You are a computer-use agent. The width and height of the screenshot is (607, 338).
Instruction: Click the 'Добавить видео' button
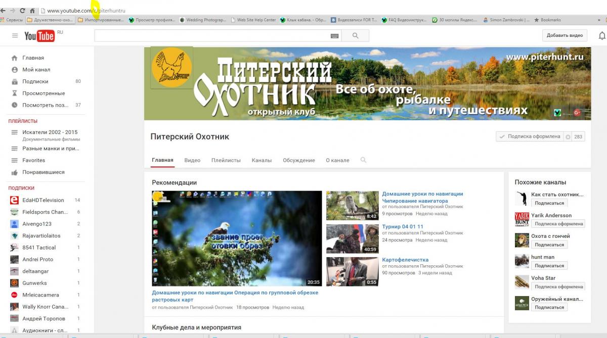pyautogui.click(x=565, y=35)
